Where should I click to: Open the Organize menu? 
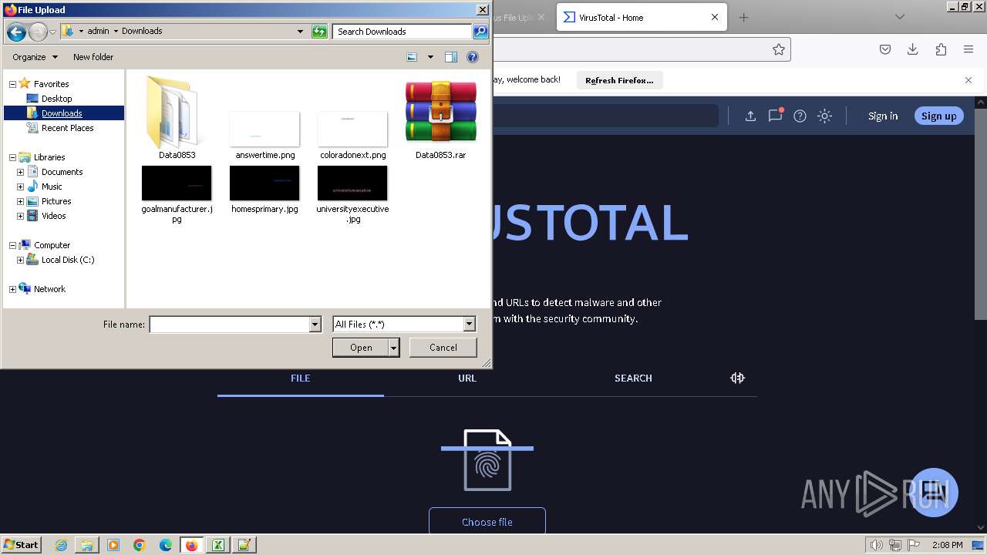coord(35,57)
